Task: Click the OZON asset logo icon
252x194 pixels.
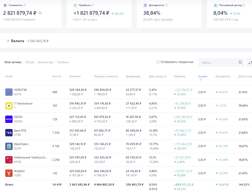Action: 9,119
